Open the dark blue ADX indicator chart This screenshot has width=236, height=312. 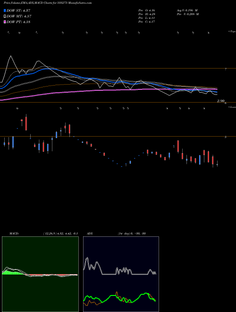pyautogui.click(x=121, y=274)
